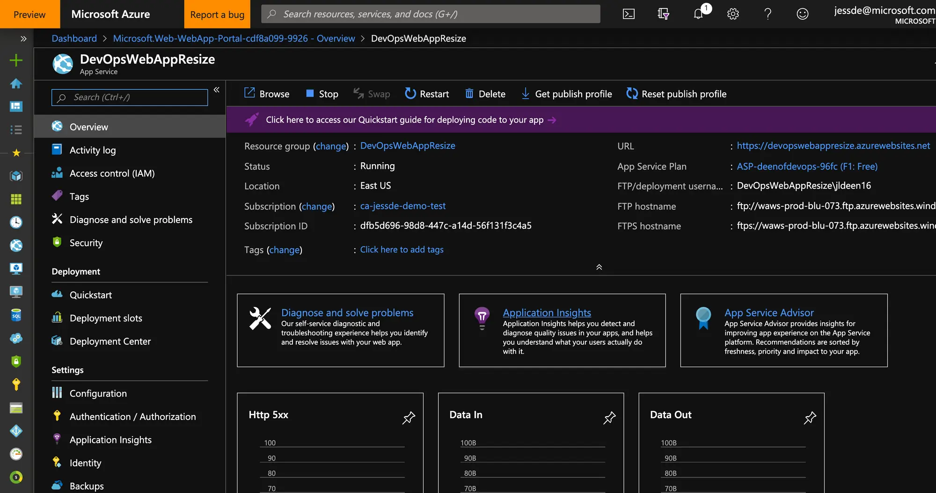Viewport: 936px width, 493px height.
Task: Open the help question mark
Action: point(768,14)
